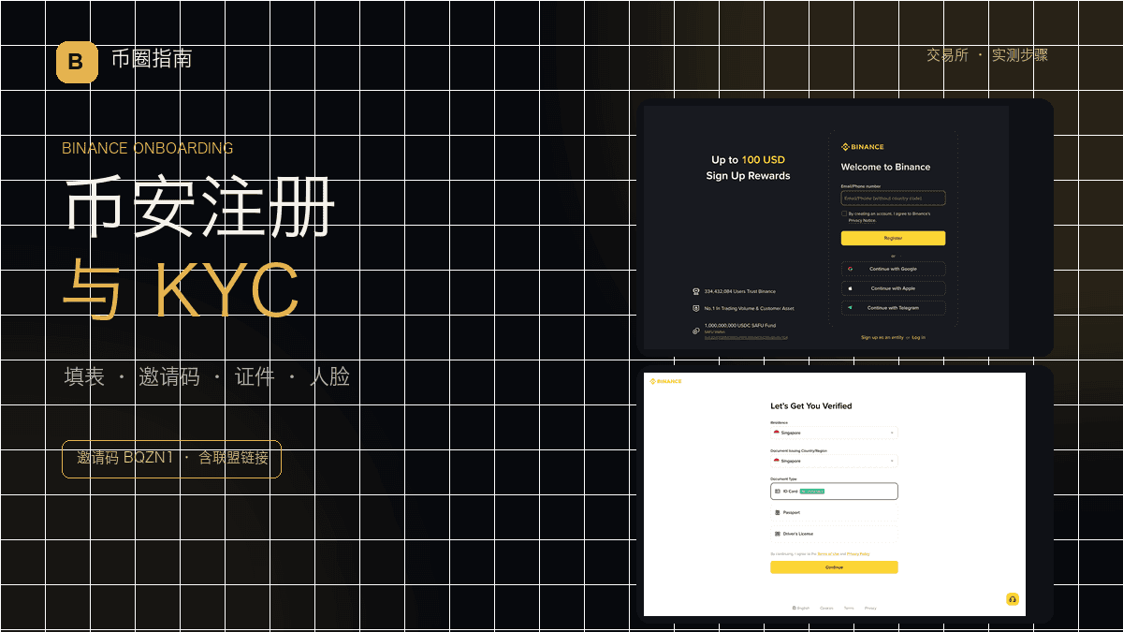1123x632 pixels.
Task: Open the Document Issuing Country/Region dropdown
Action: pyautogui.click(x=834, y=461)
